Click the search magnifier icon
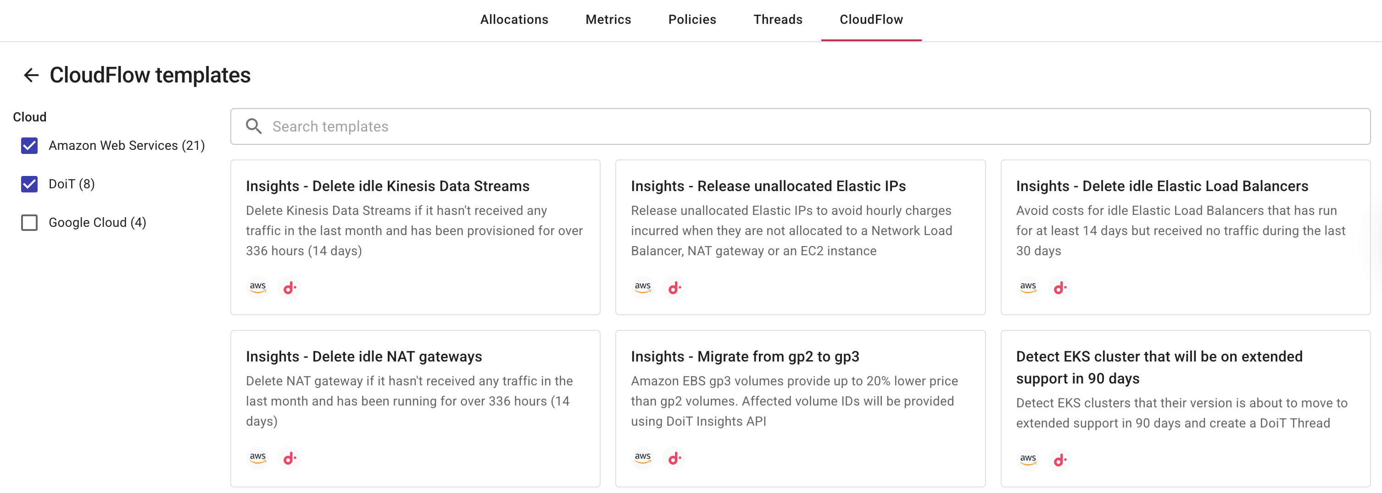 point(254,126)
